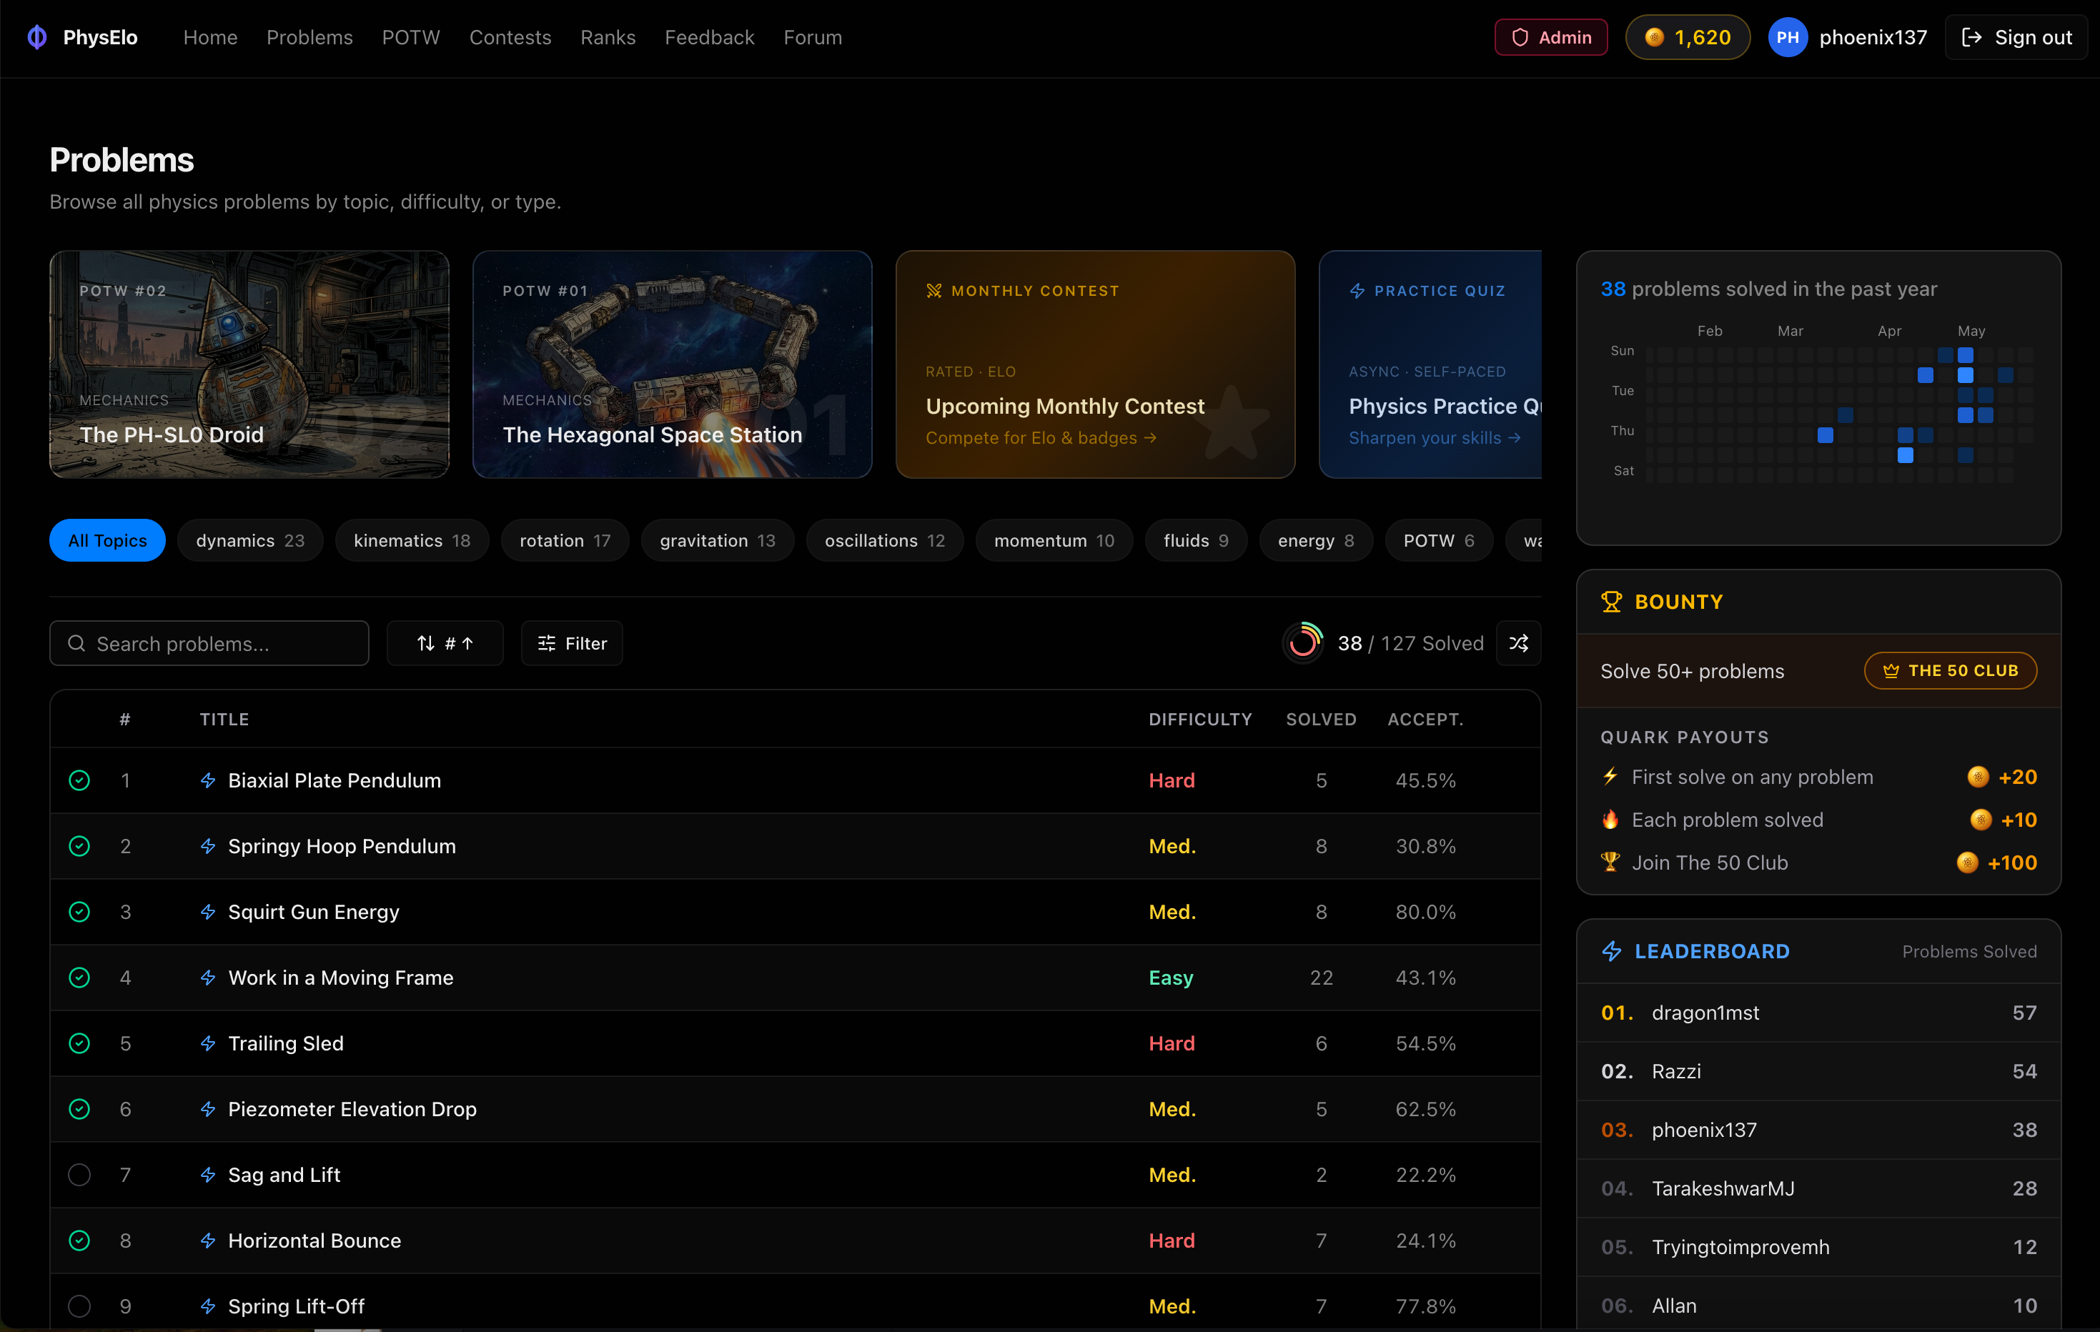Open the Contests nav item
The height and width of the screenshot is (1332, 2100).
510,37
